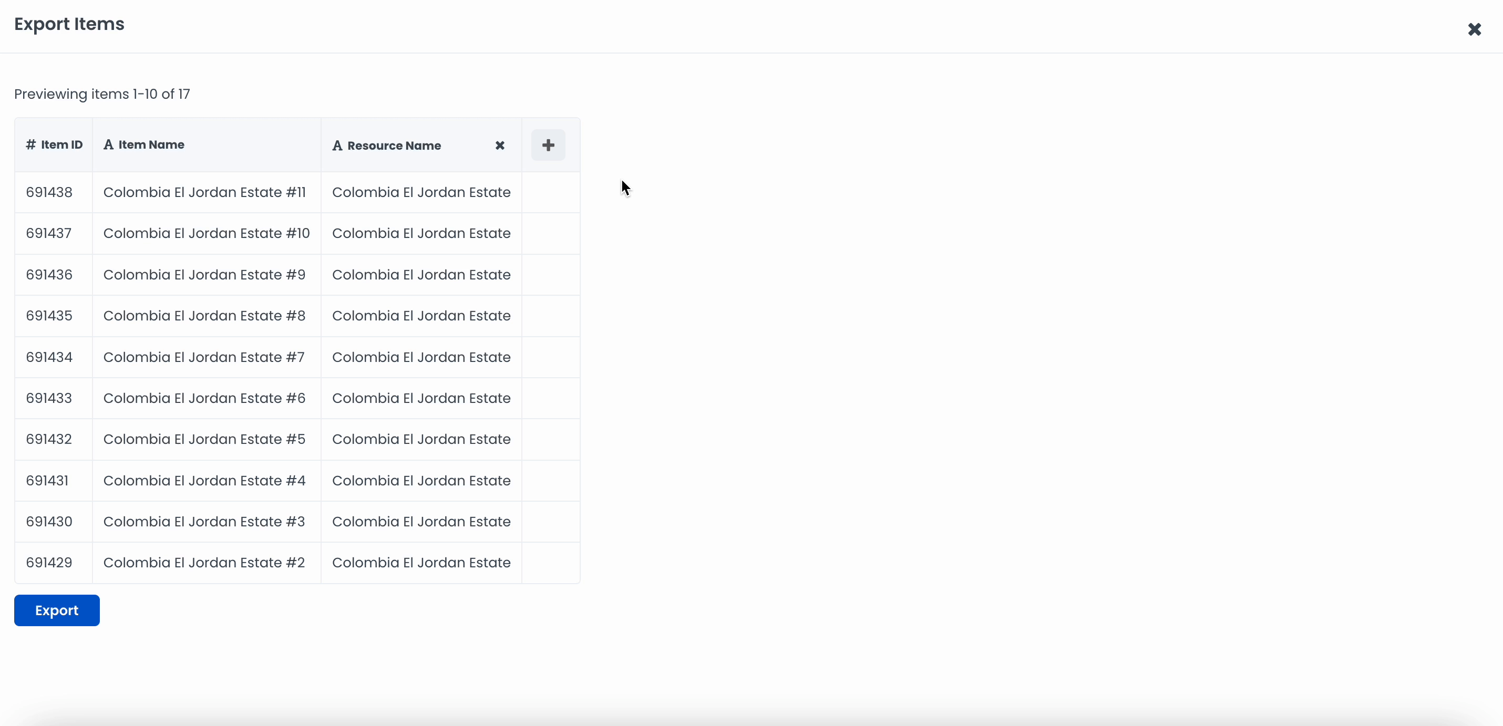Click the Item ID column header
The height and width of the screenshot is (726, 1503).
61,144
